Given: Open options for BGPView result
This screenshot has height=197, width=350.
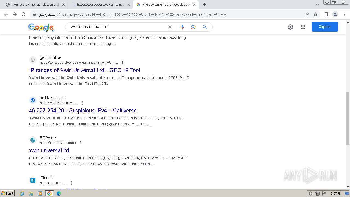Looking at the screenshot, I should 81,143.
